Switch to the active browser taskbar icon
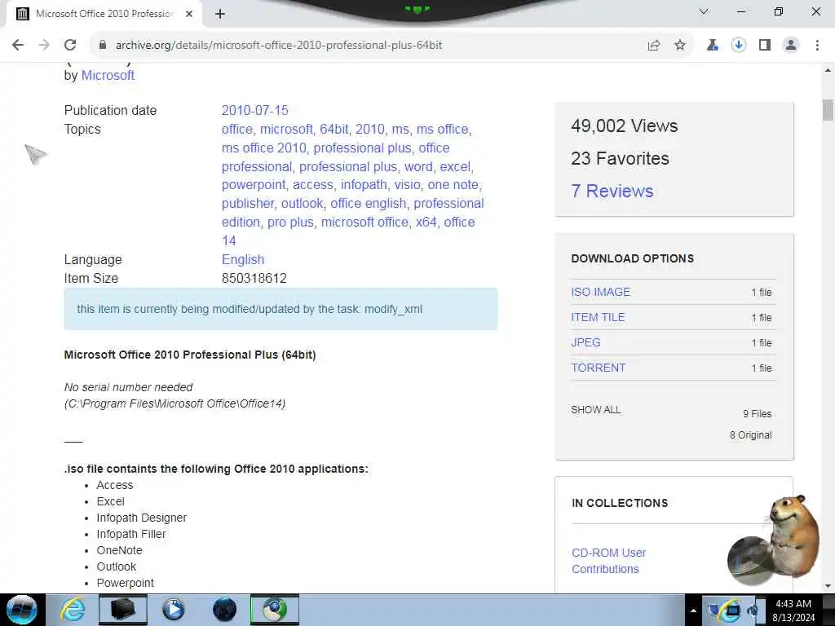This screenshot has height=626, width=835. pyautogui.click(x=275, y=610)
